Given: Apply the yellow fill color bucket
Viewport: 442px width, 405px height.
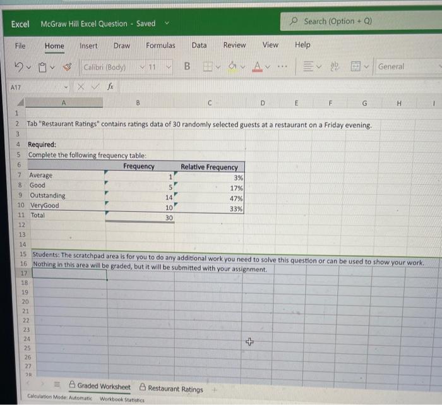Looking at the screenshot, I should click(x=232, y=66).
